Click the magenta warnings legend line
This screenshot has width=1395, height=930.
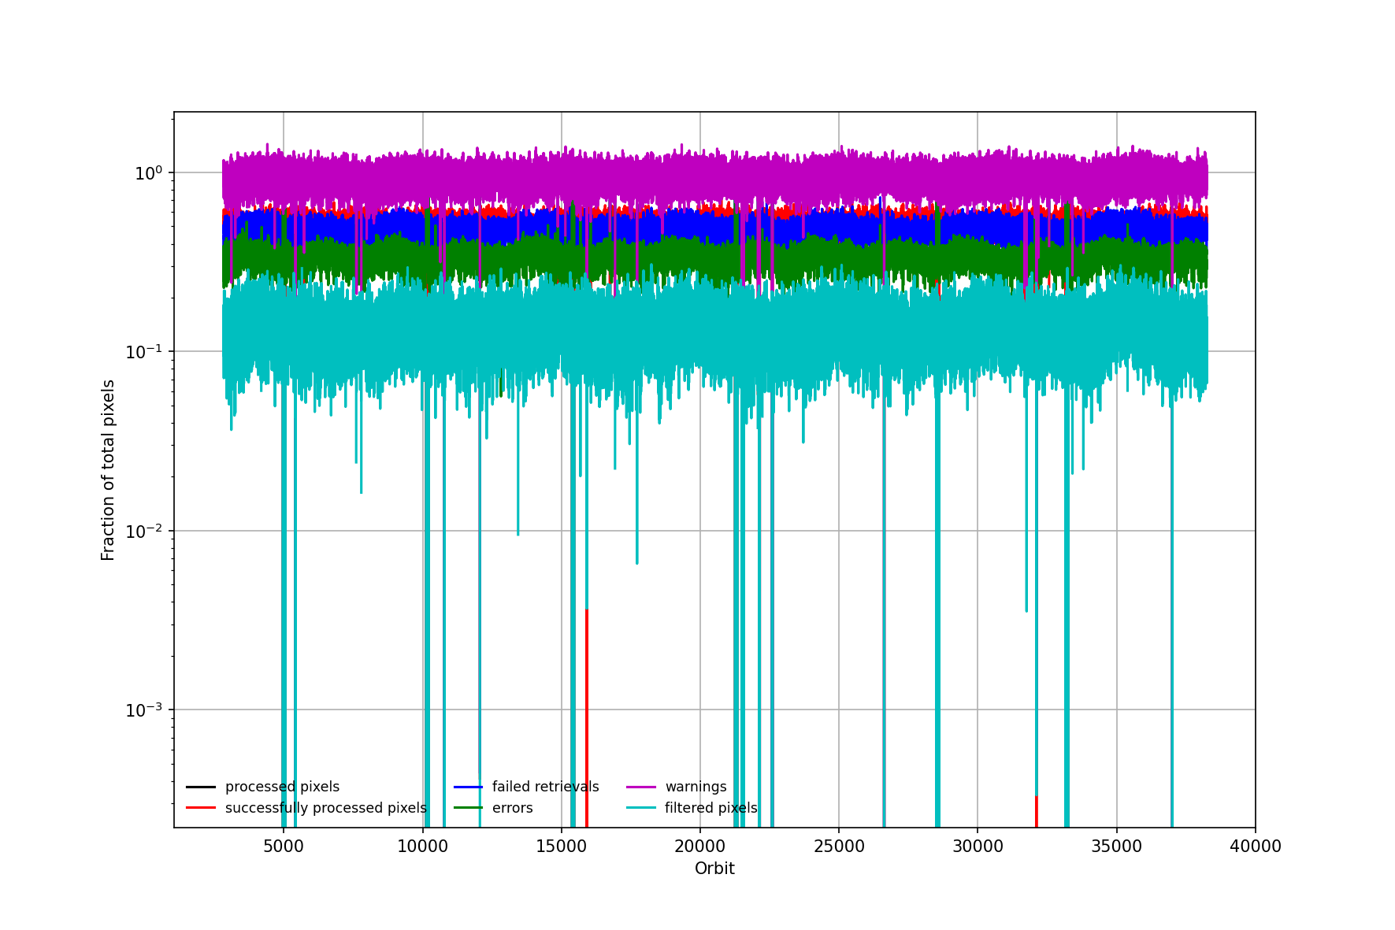point(641,787)
